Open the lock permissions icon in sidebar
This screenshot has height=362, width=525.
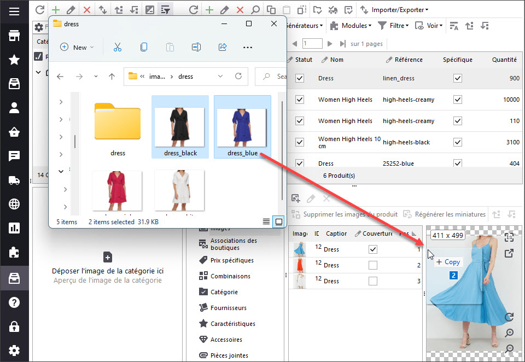coord(14,326)
